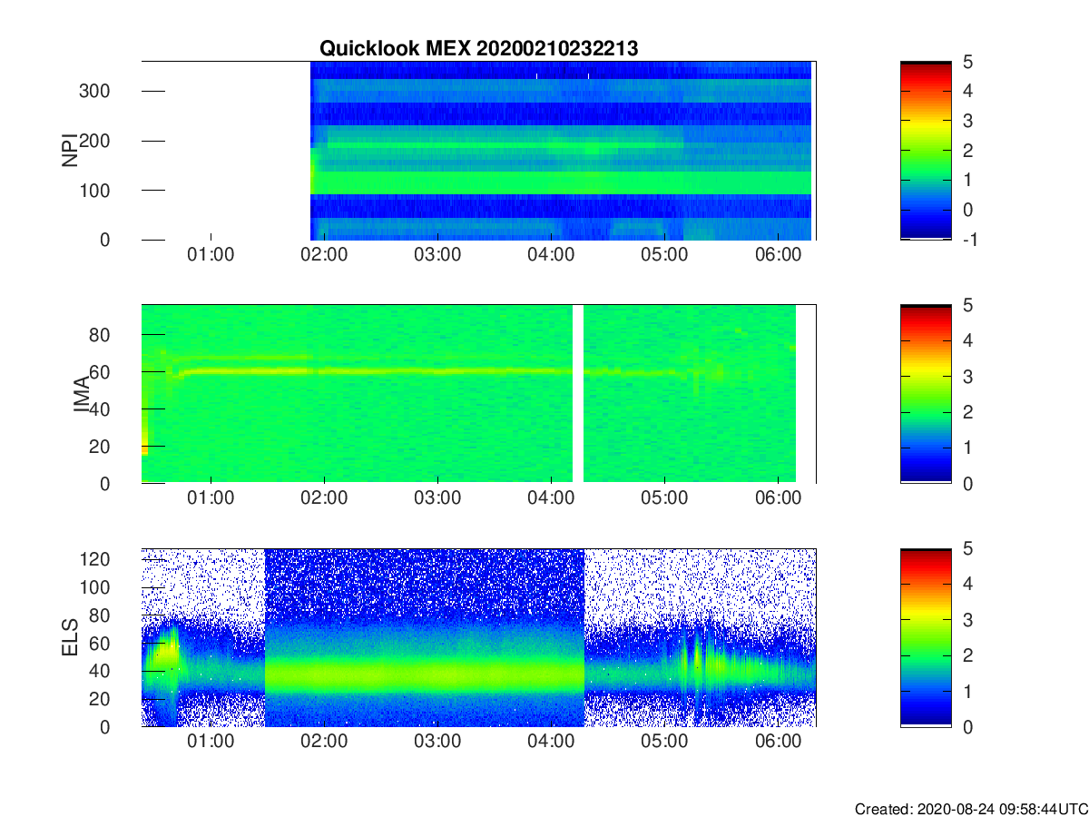Click the IMA axis label

coord(83,394)
